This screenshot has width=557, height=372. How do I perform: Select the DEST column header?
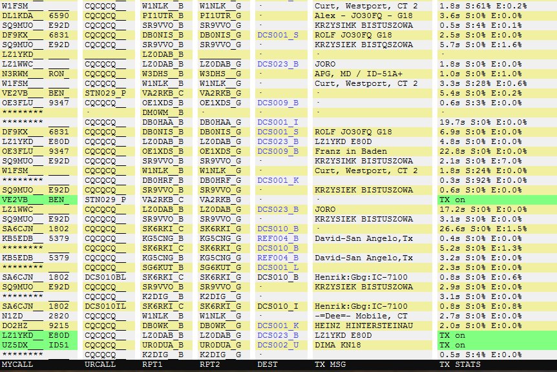click(x=268, y=365)
